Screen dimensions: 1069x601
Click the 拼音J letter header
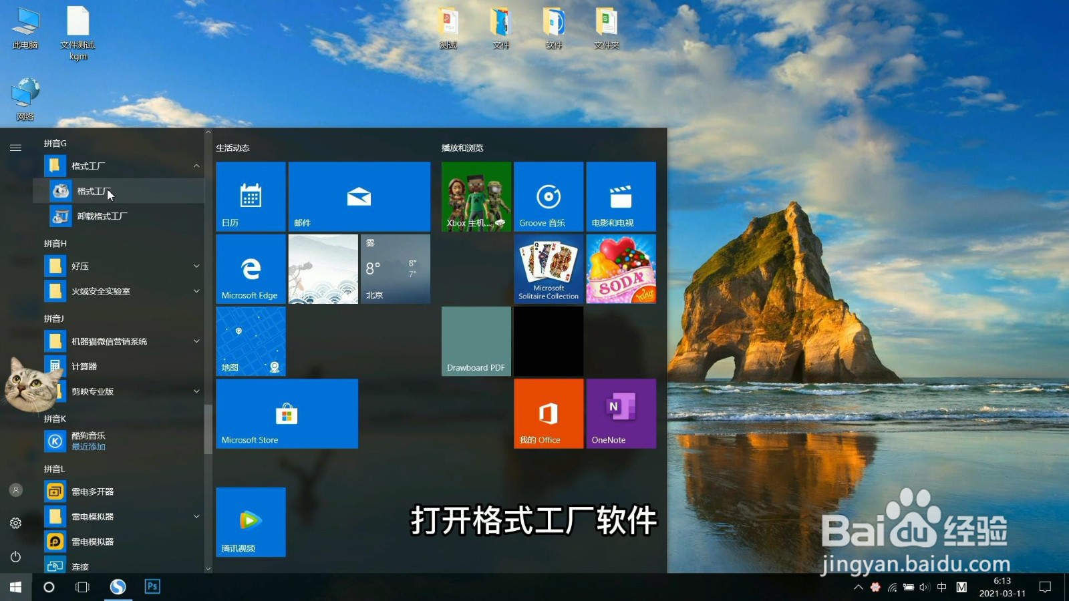54,319
